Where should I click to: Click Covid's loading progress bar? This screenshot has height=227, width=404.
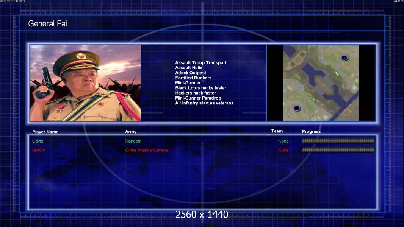pos(338,141)
